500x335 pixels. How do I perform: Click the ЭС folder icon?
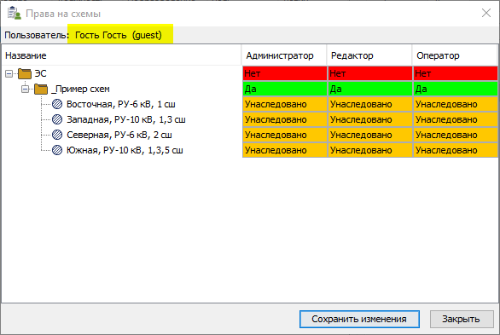click(25, 73)
